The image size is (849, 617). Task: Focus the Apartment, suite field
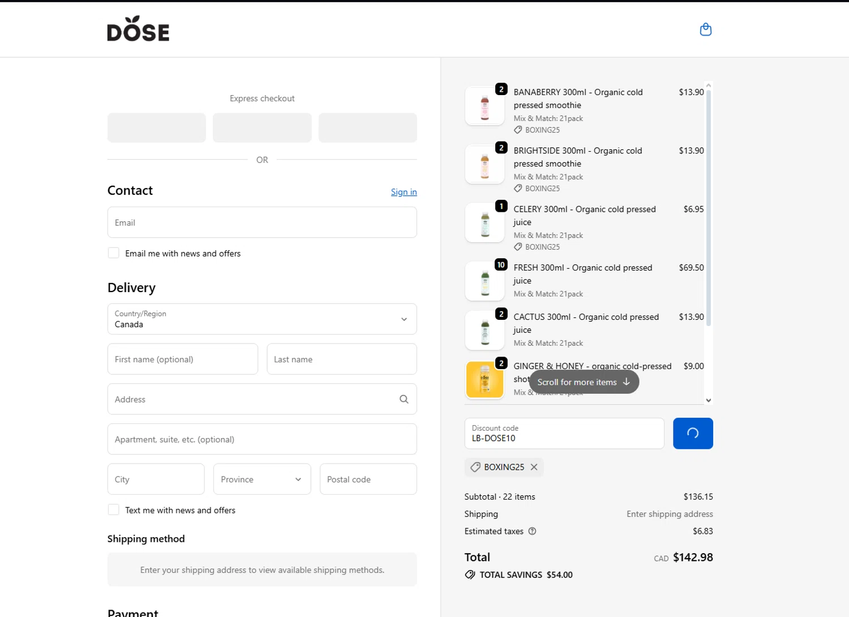(x=262, y=439)
